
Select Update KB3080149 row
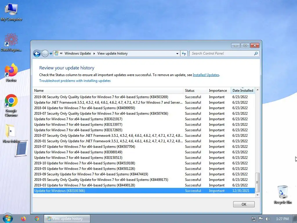click(x=144, y=152)
